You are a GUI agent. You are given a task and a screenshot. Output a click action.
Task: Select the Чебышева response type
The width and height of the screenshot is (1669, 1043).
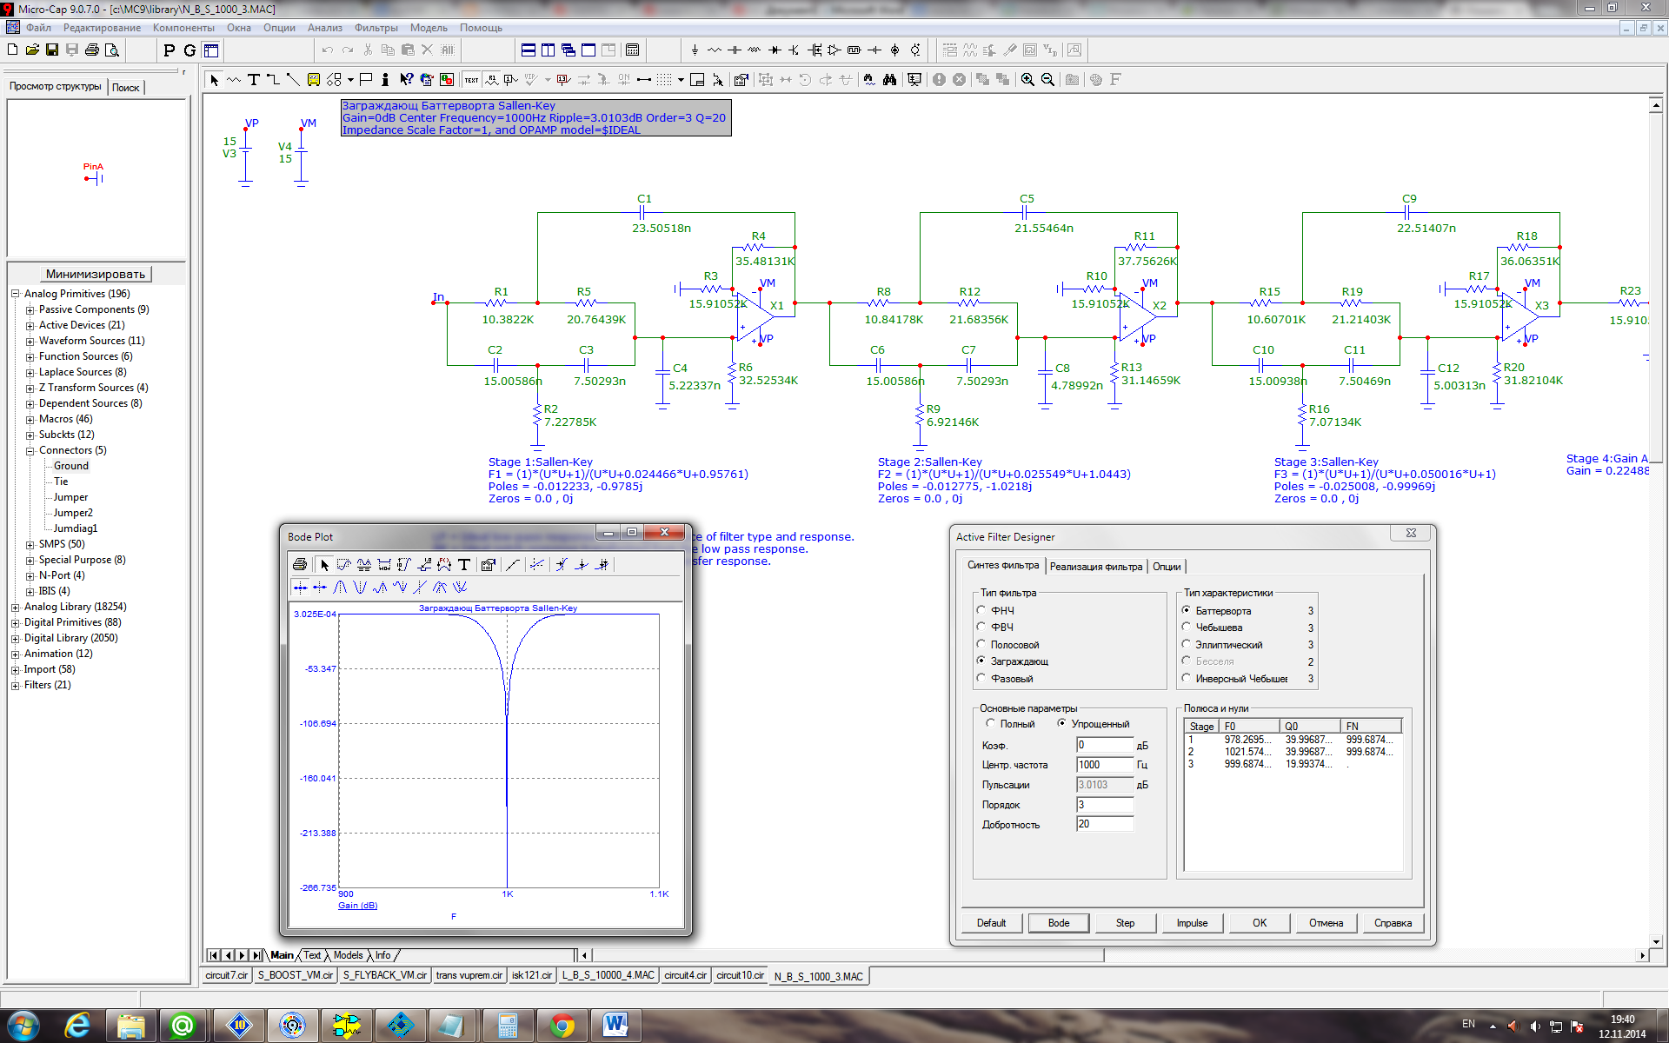(1187, 627)
